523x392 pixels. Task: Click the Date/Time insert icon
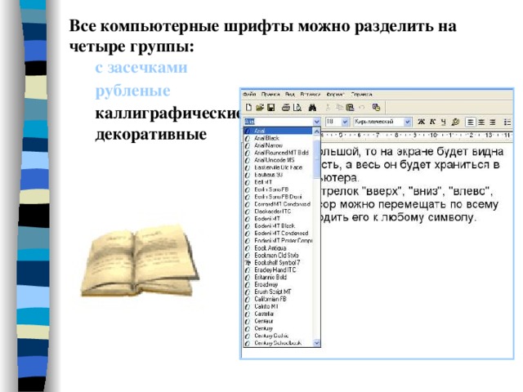tap(376, 107)
